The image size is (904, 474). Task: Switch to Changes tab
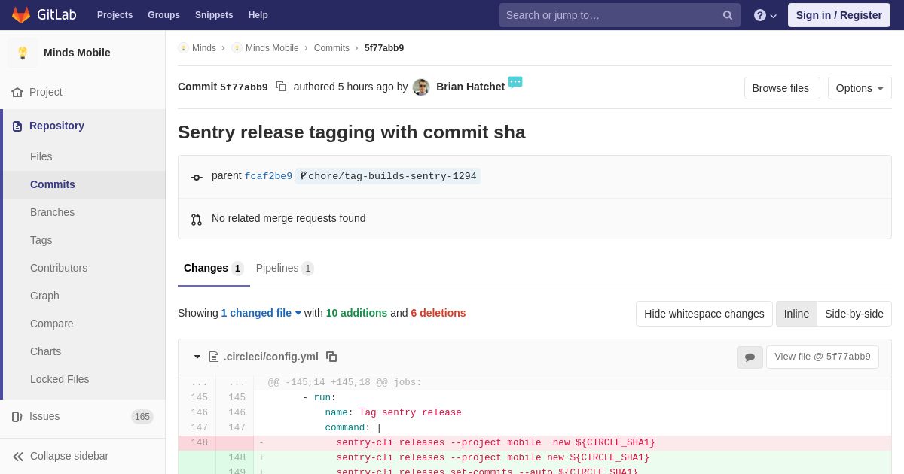pos(214,268)
